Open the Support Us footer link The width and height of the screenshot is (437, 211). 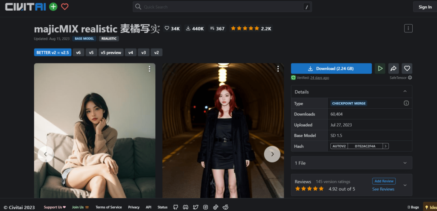coord(55,207)
